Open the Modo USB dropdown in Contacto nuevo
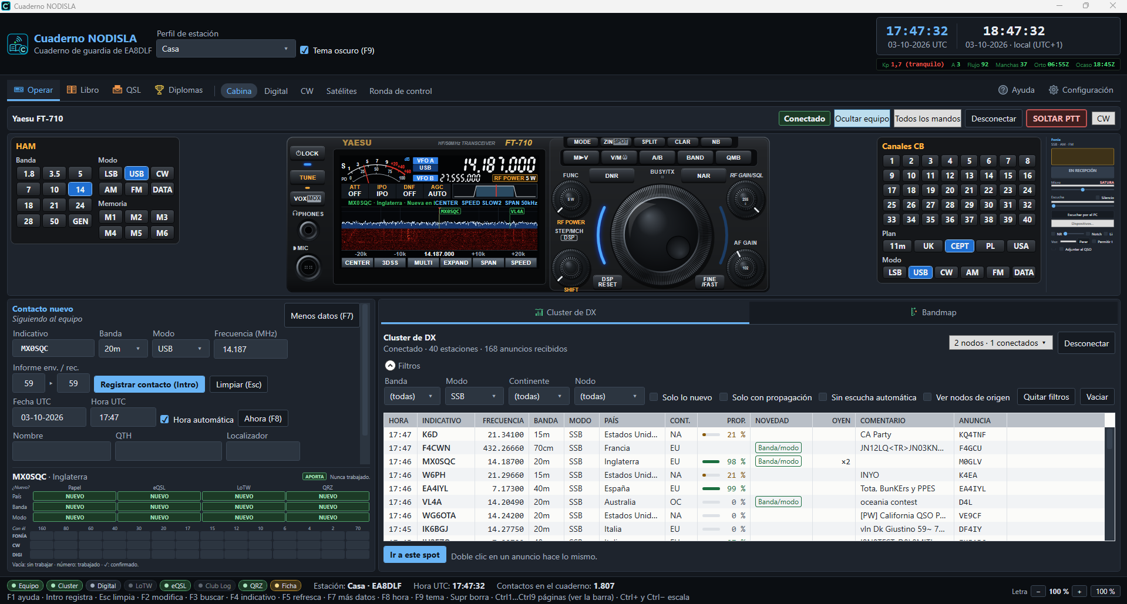The image size is (1127, 604). (x=181, y=349)
